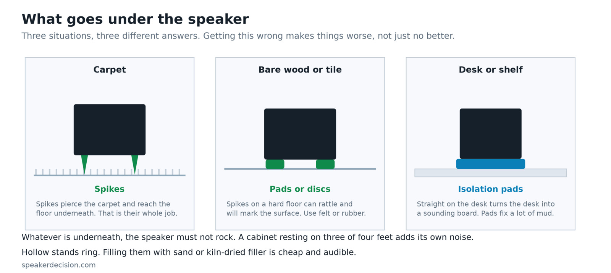Click the blue Isolation pads label
611x273 pixels.
coord(491,189)
